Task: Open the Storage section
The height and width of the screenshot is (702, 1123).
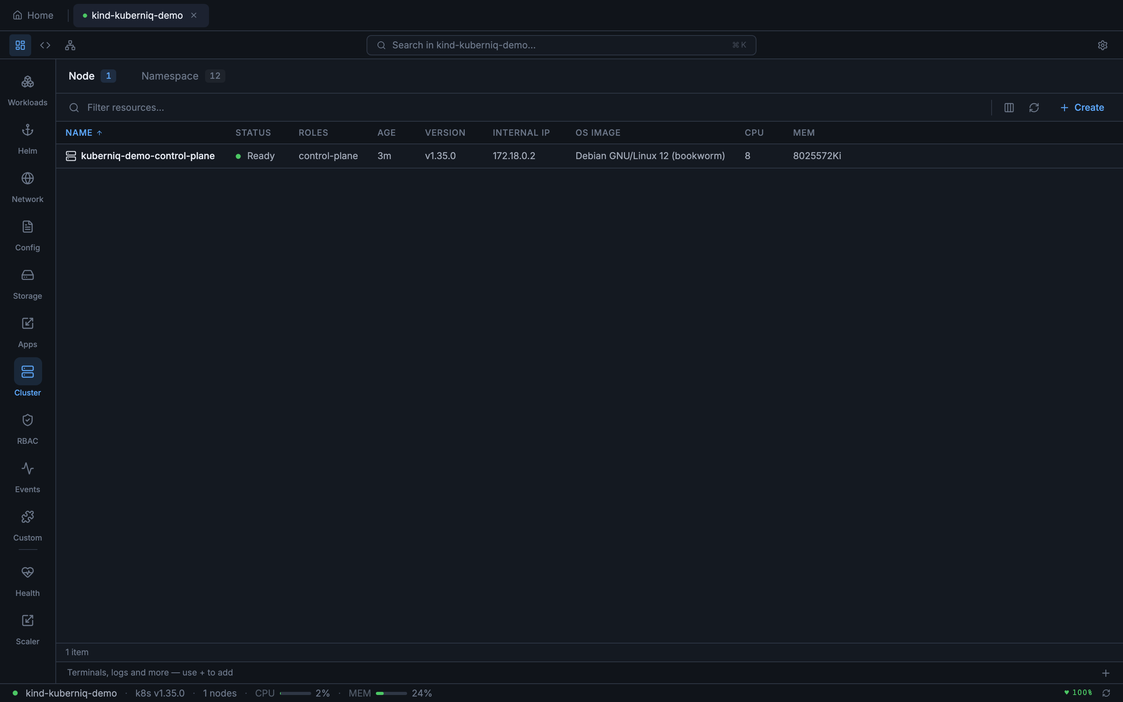Action: 27,283
